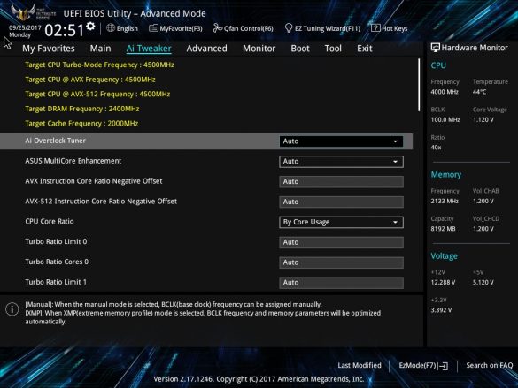Select AVX Instruction Core Ratio Negative Offset field
518x388 pixels.
[x=341, y=182]
